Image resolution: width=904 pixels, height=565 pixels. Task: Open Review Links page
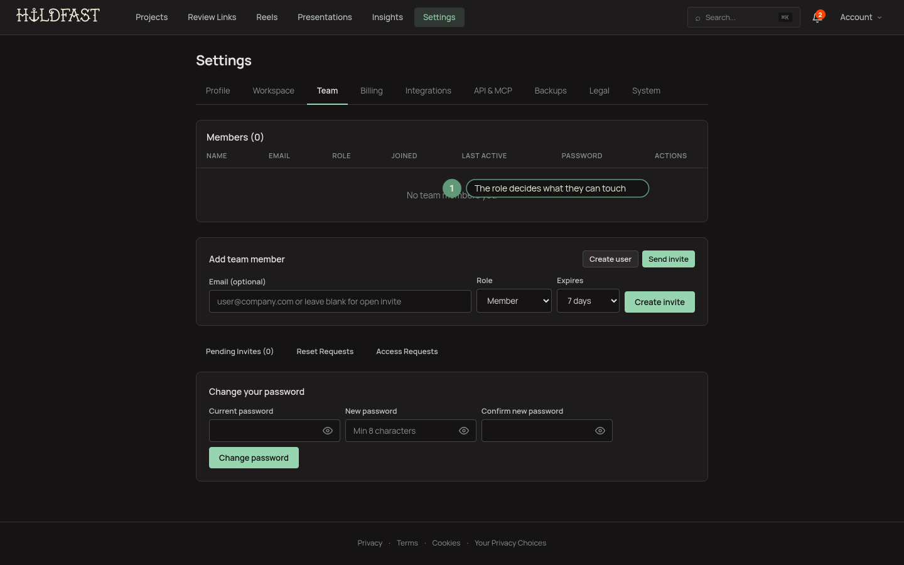[x=212, y=18]
